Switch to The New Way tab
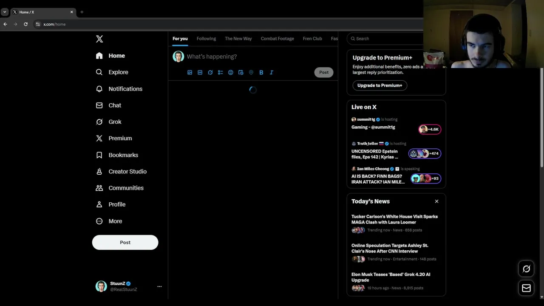 coord(238,39)
